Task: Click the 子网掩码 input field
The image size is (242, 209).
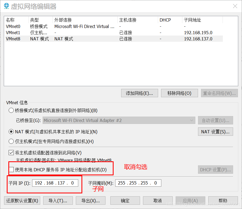Action: tap(138, 183)
